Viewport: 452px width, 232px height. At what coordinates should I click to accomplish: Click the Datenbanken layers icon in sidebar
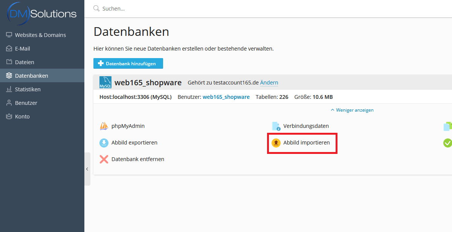[x=9, y=76]
